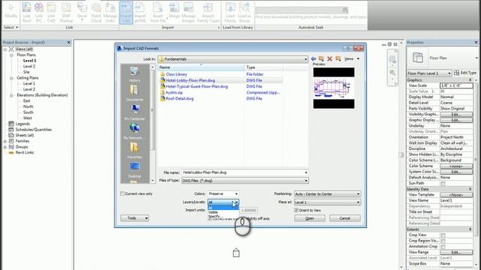Open History in dialog places bar
The image size is (481, 270).
point(135,74)
